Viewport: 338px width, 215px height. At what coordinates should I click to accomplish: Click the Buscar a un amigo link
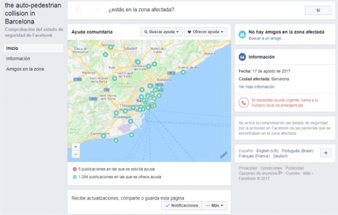click(264, 39)
